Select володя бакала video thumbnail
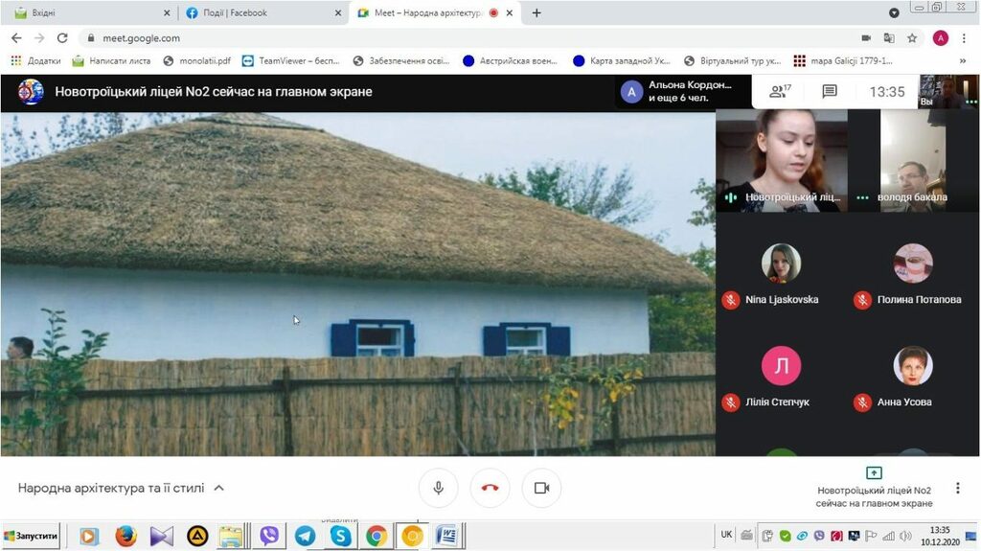The height and width of the screenshot is (551, 981). (x=913, y=161)
